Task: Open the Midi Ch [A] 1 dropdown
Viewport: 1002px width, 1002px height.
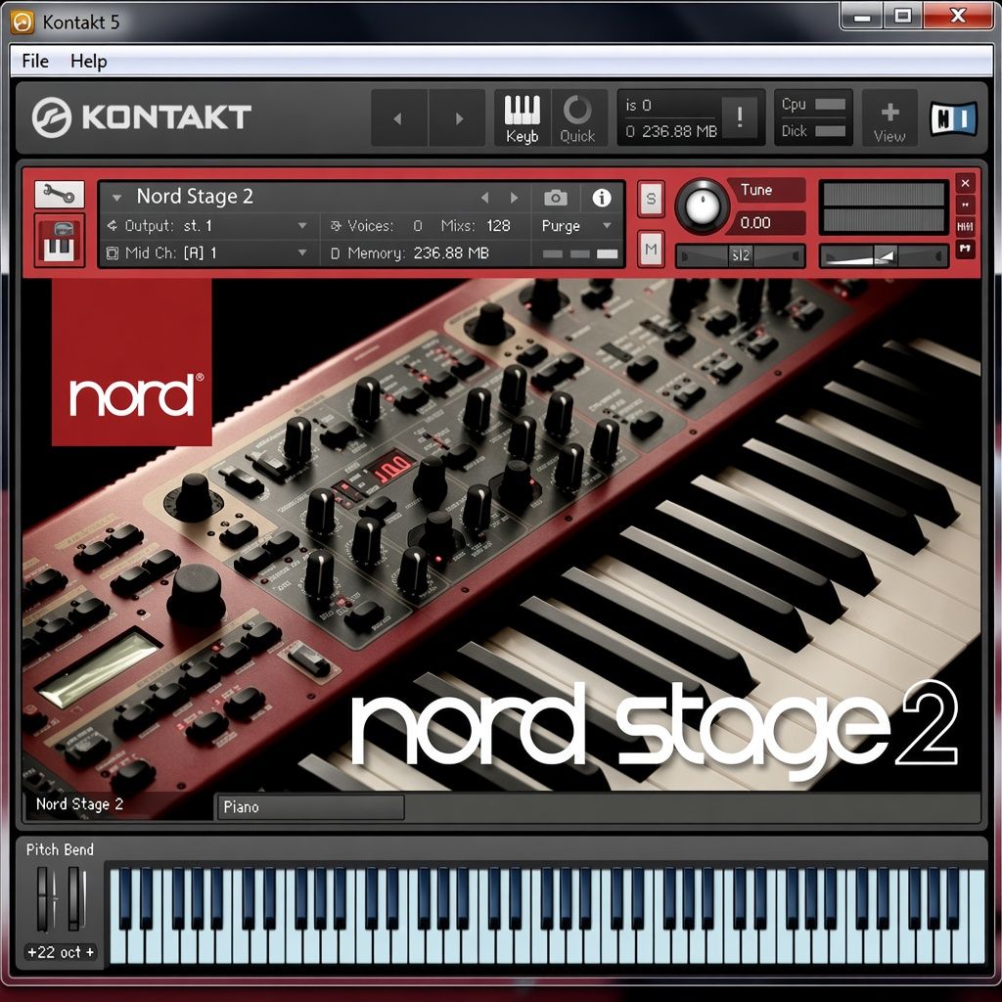Action: point(303,253)
